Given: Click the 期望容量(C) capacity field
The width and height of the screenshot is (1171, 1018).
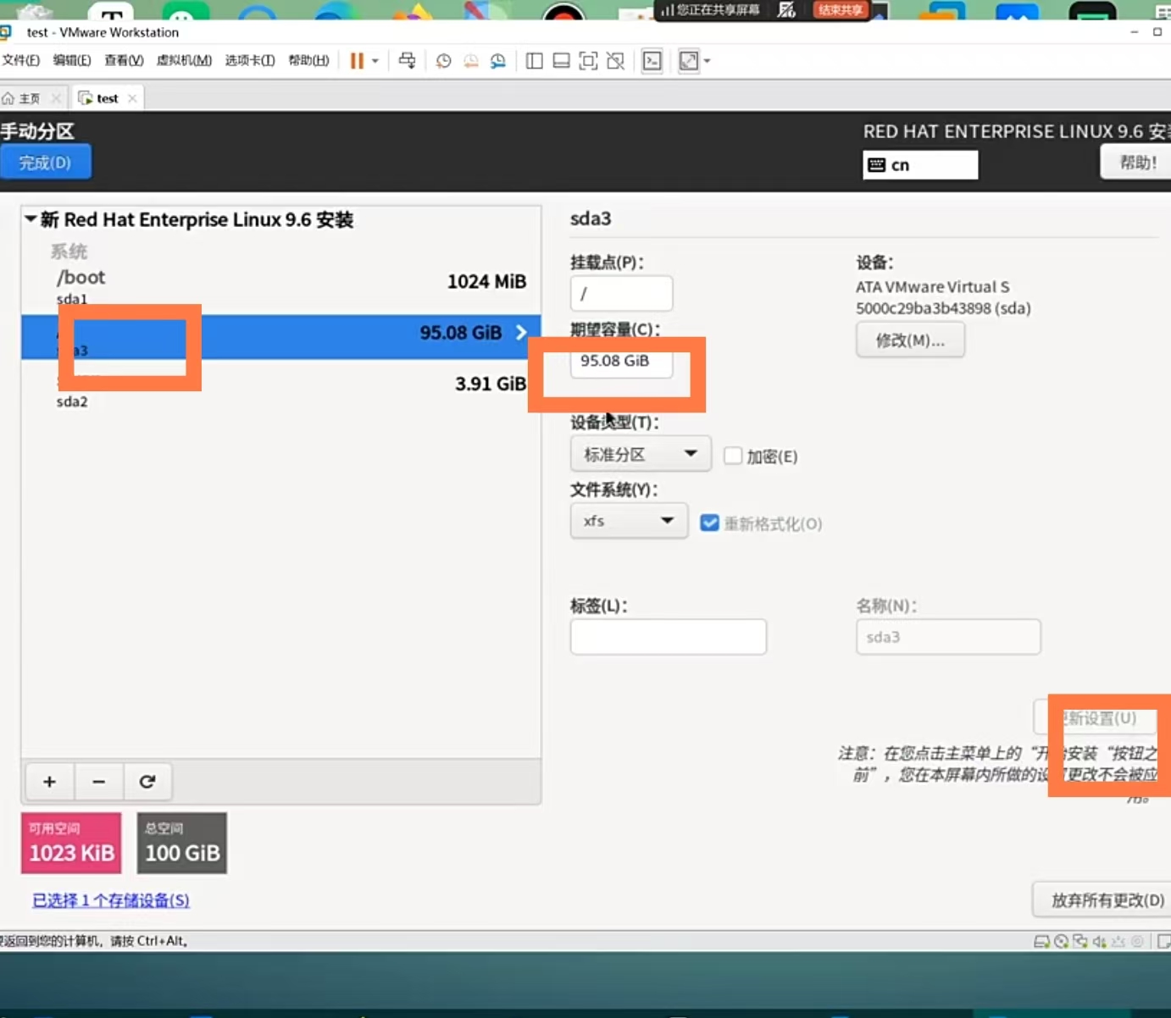Looking at the screenshot, I should [621, 361].
